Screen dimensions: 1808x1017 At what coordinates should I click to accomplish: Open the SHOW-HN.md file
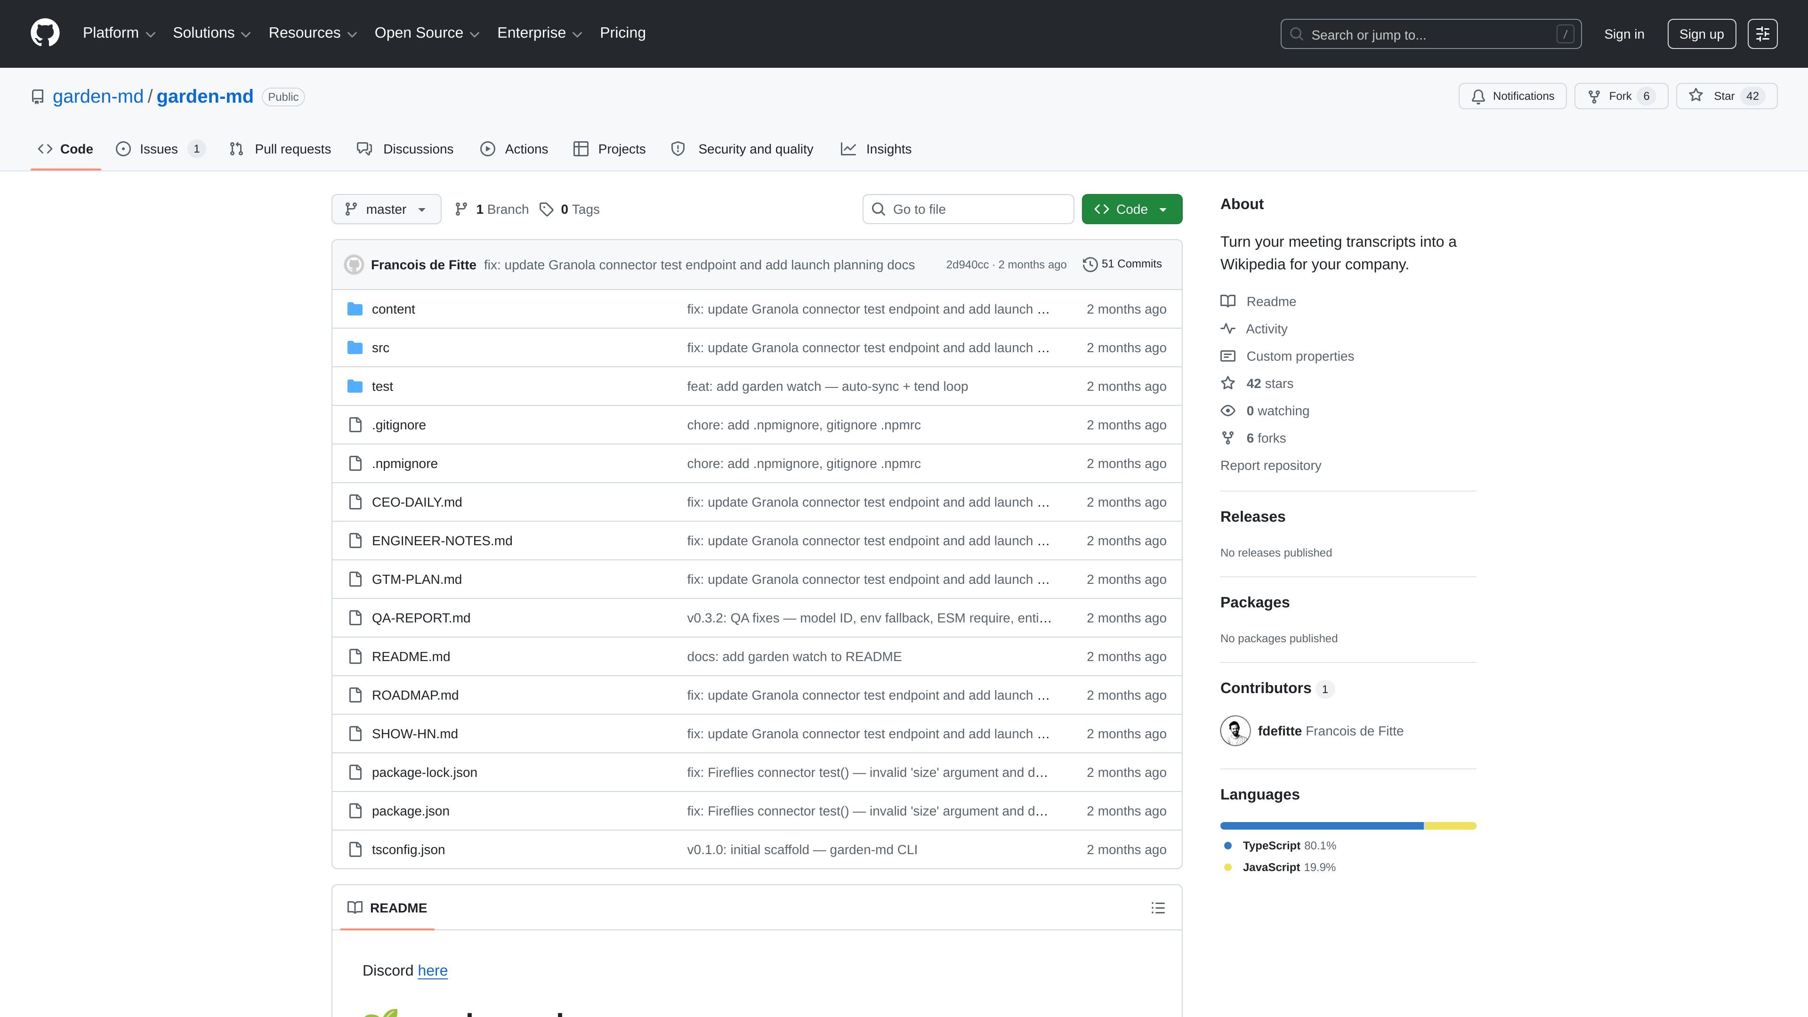(x=415, y=734)
